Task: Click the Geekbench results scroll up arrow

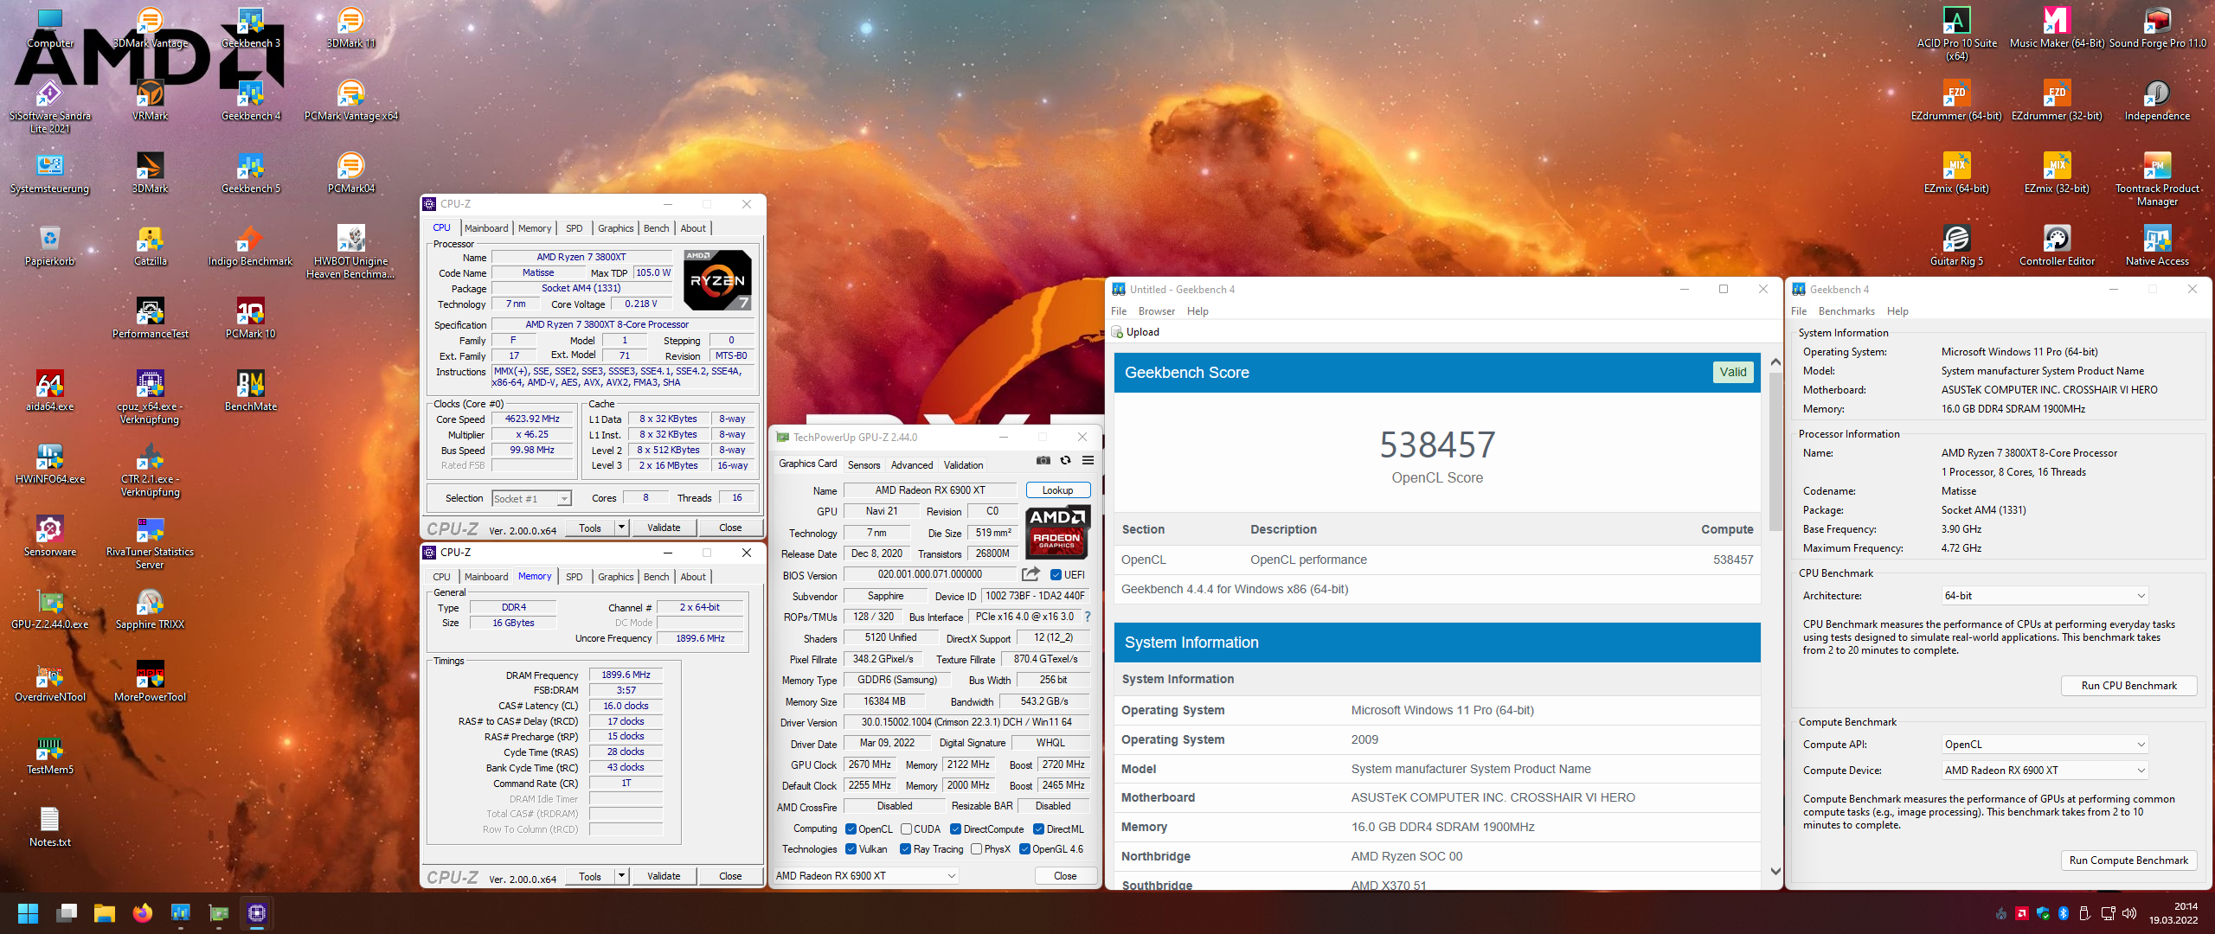Action: (1775, 361)
